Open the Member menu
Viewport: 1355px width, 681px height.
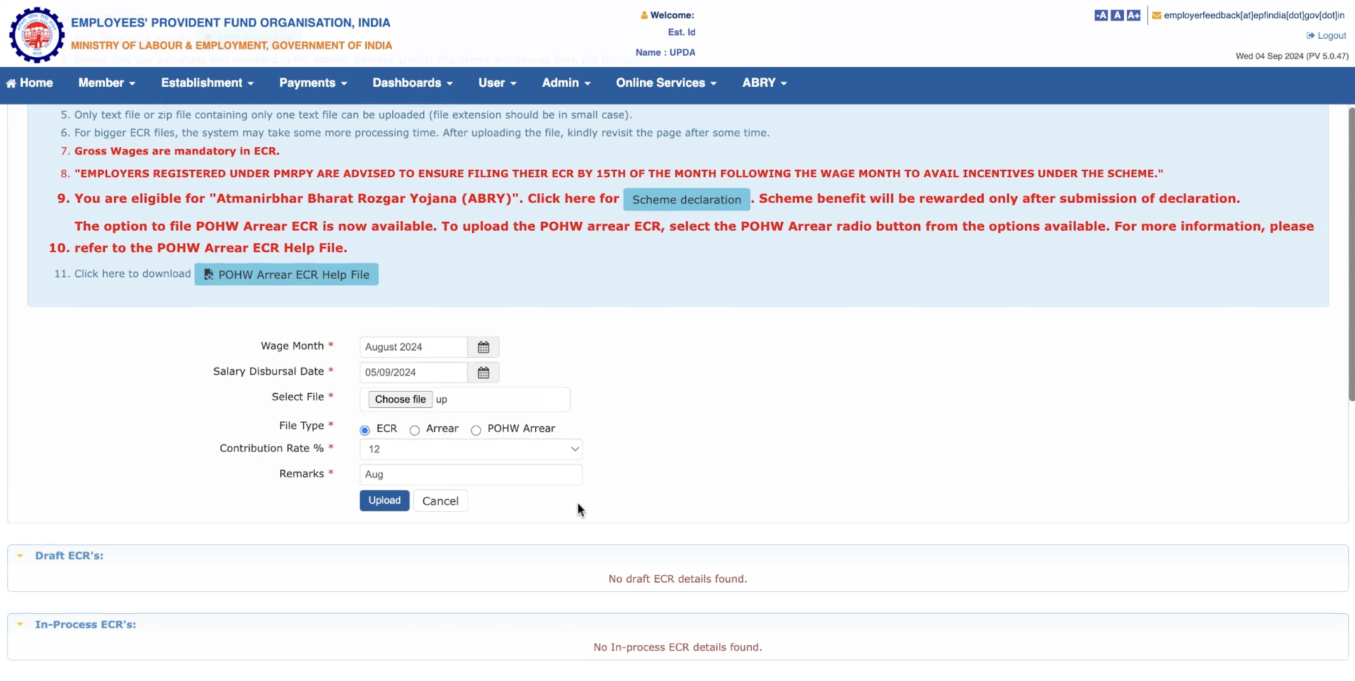coord(107,83)
